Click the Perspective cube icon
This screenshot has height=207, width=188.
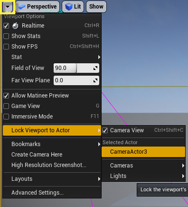22,7
